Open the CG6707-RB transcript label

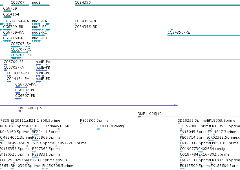click(21, 55)
